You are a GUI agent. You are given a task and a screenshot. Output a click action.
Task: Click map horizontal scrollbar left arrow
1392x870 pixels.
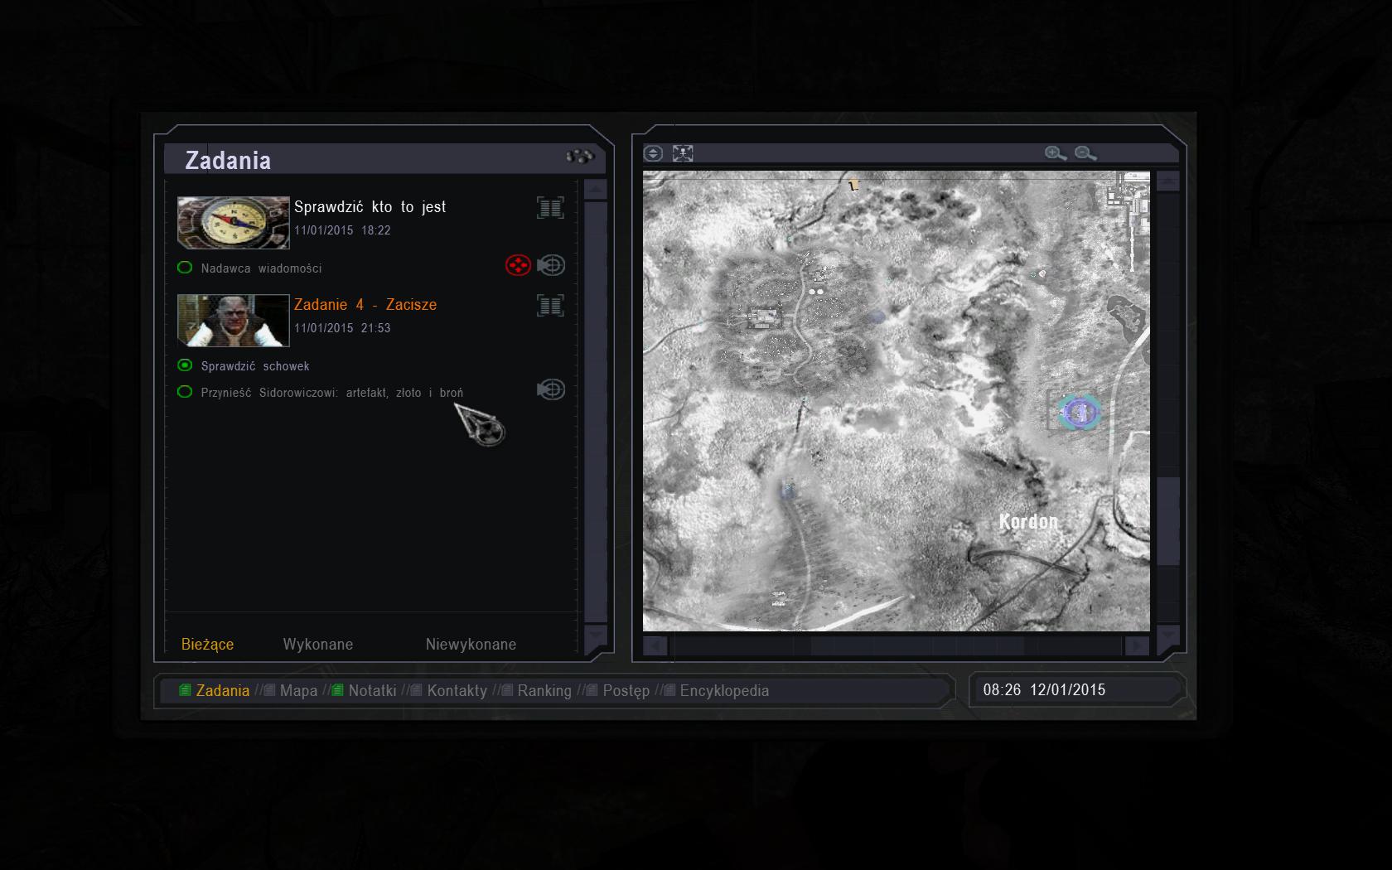coord(655,645)
